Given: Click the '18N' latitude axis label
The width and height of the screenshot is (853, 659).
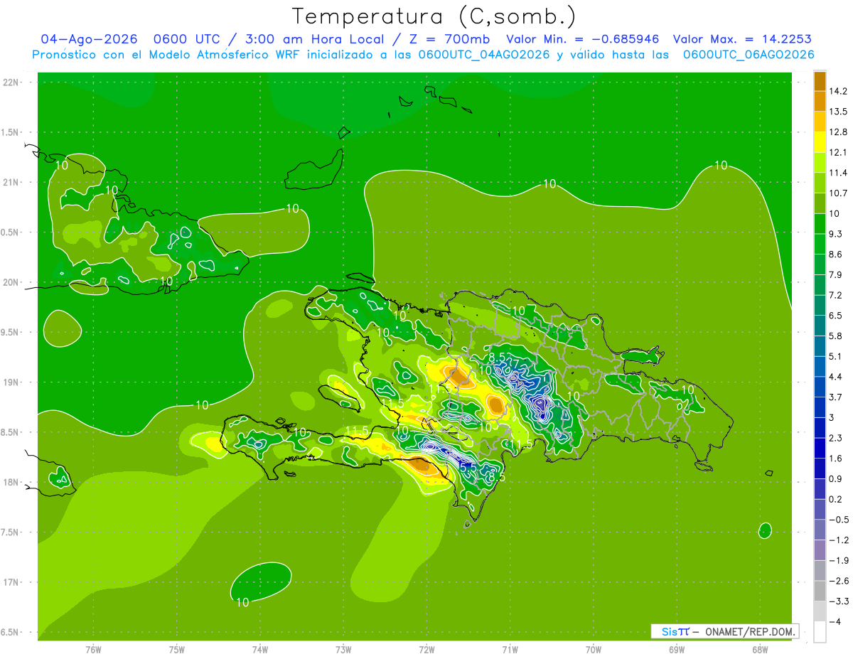Looking at the screenshot, I should 11,483.
